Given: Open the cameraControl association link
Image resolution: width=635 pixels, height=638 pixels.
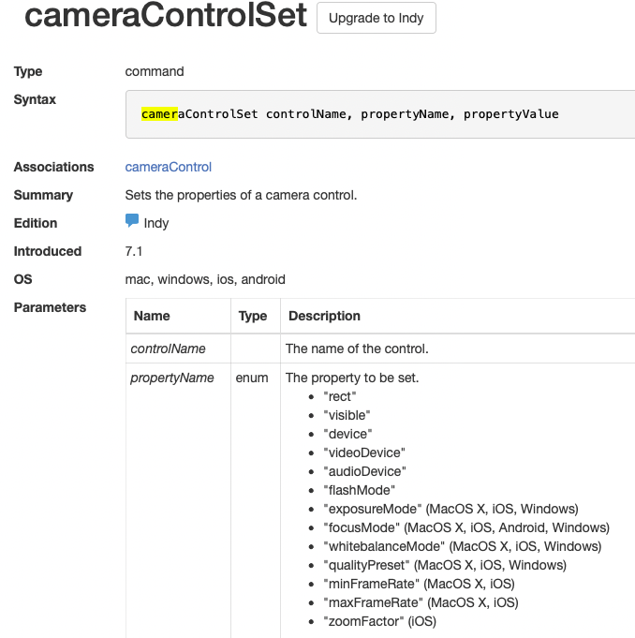Looking at the screenshot, I should tap(169, 167).
